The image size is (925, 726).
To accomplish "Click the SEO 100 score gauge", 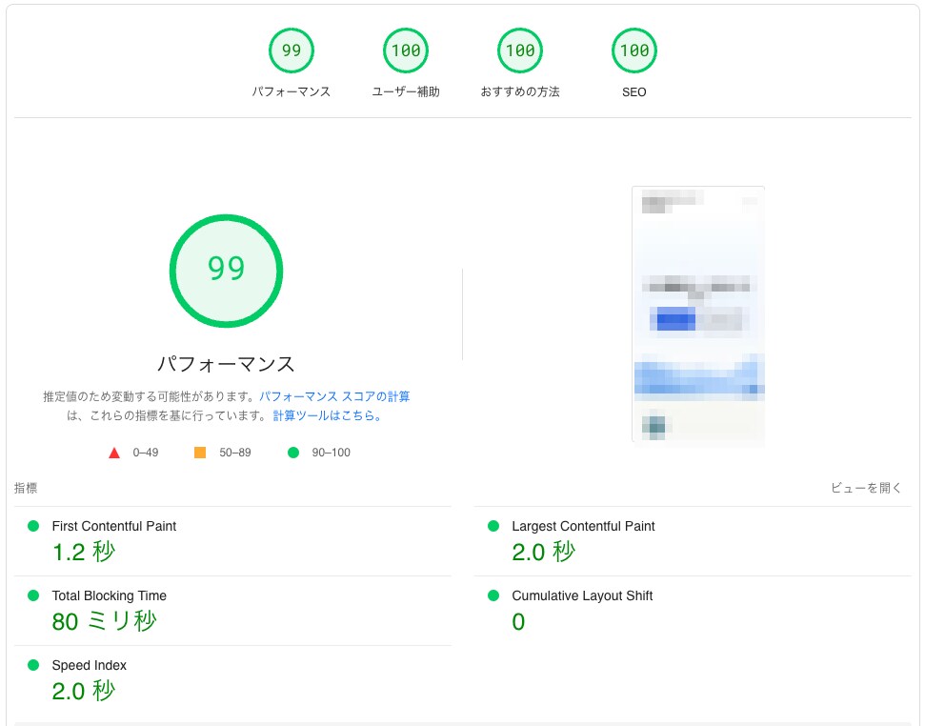I will pyautogui.click(x=634, y=50).
